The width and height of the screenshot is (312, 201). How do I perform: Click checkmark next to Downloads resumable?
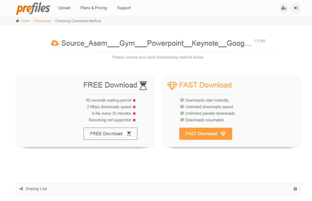coord(182,120)
